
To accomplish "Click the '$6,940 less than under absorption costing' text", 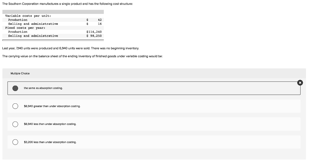I will (50, 124).
